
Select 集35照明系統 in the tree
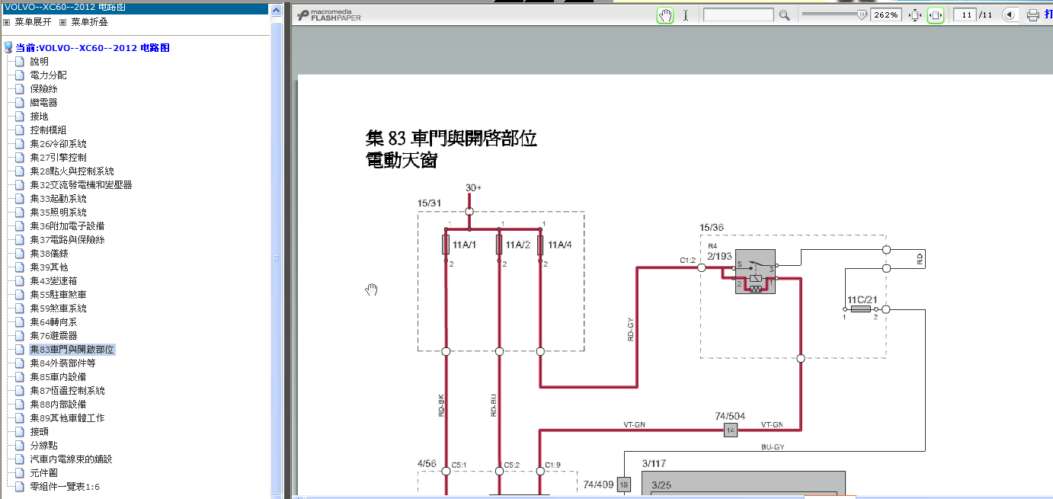58,213
